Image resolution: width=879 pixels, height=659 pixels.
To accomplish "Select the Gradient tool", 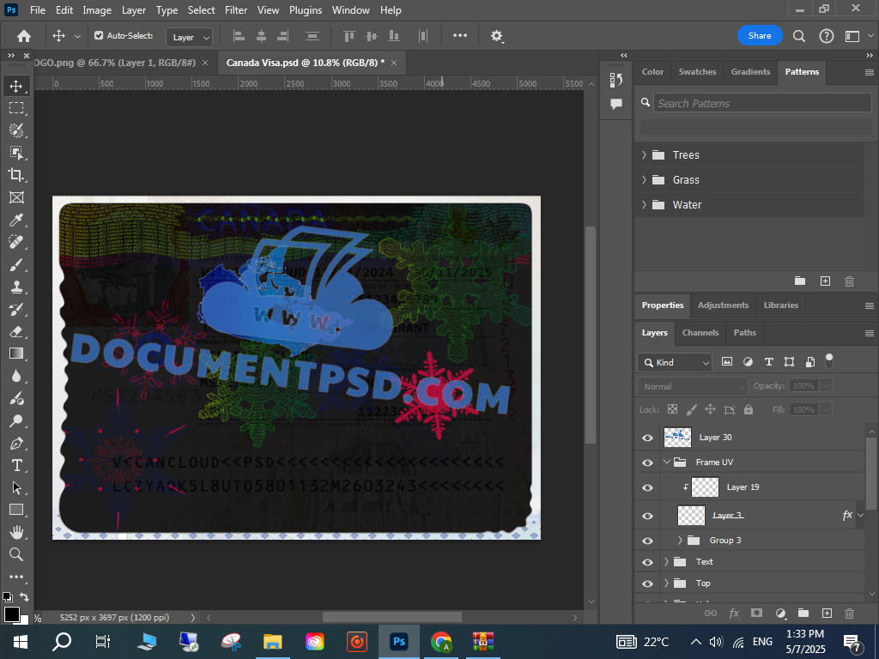I will pyautogui.click(x=16, y=354).
